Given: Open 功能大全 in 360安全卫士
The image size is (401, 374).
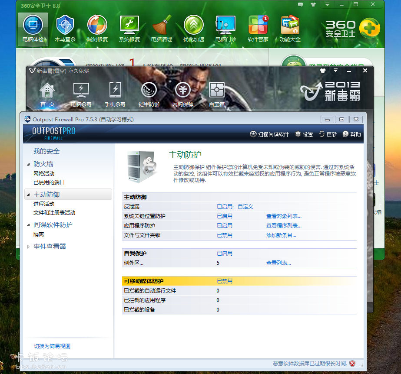Looking at the screenshot, I should tap(290, 29).
